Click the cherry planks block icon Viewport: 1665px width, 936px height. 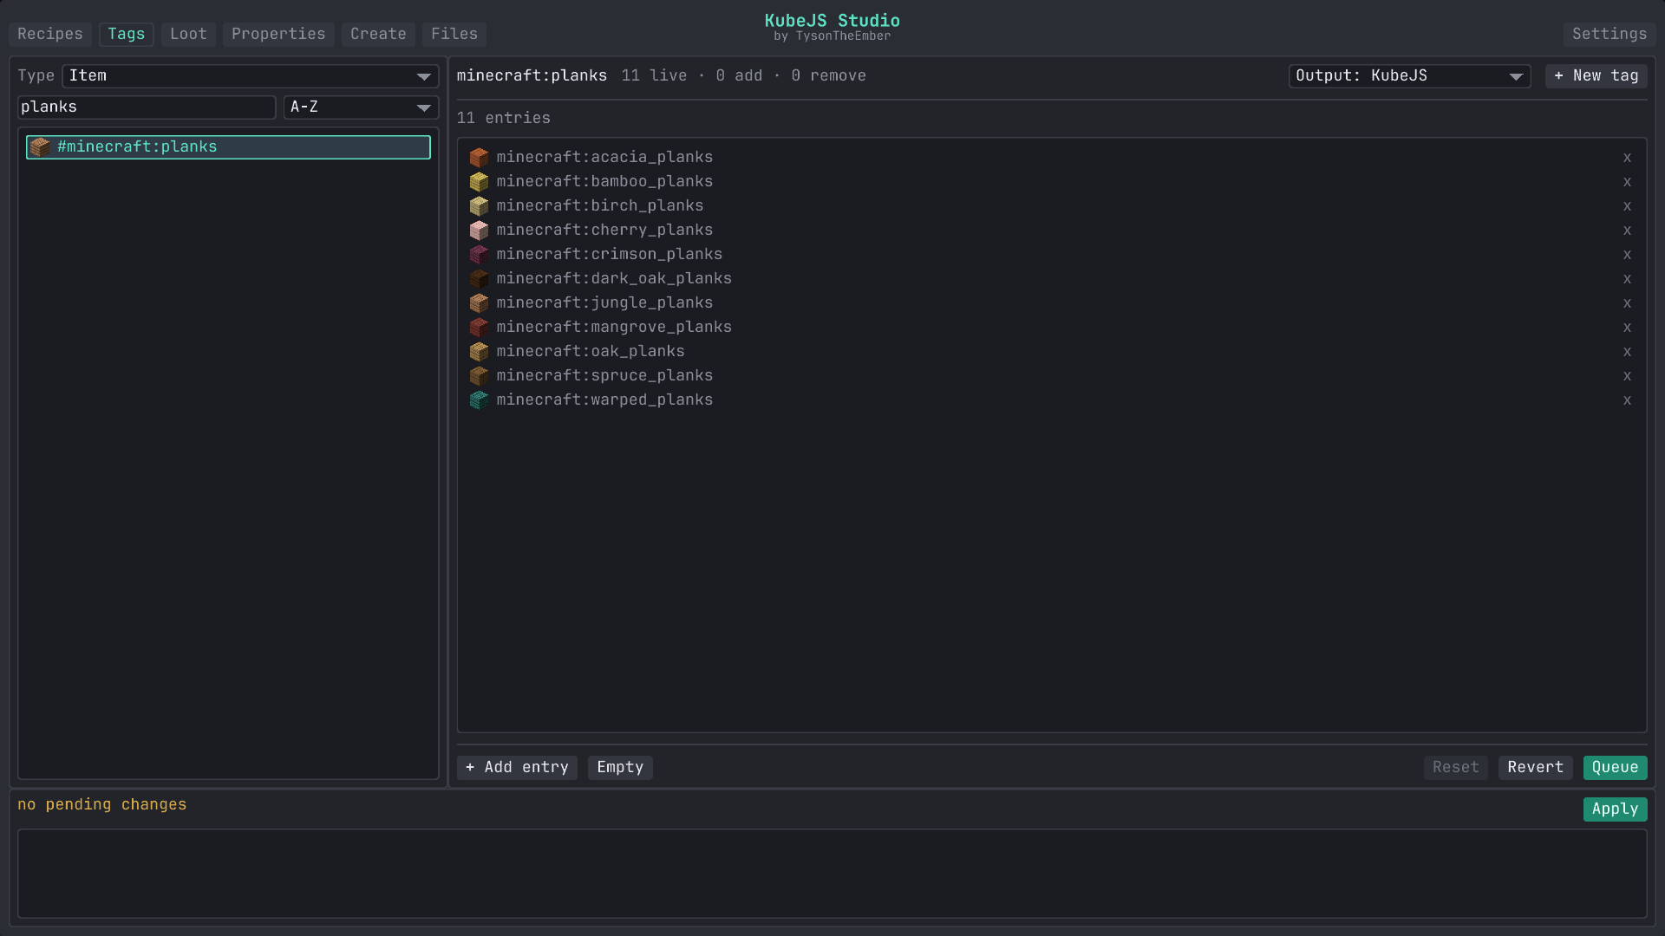(x=479, y=230)
